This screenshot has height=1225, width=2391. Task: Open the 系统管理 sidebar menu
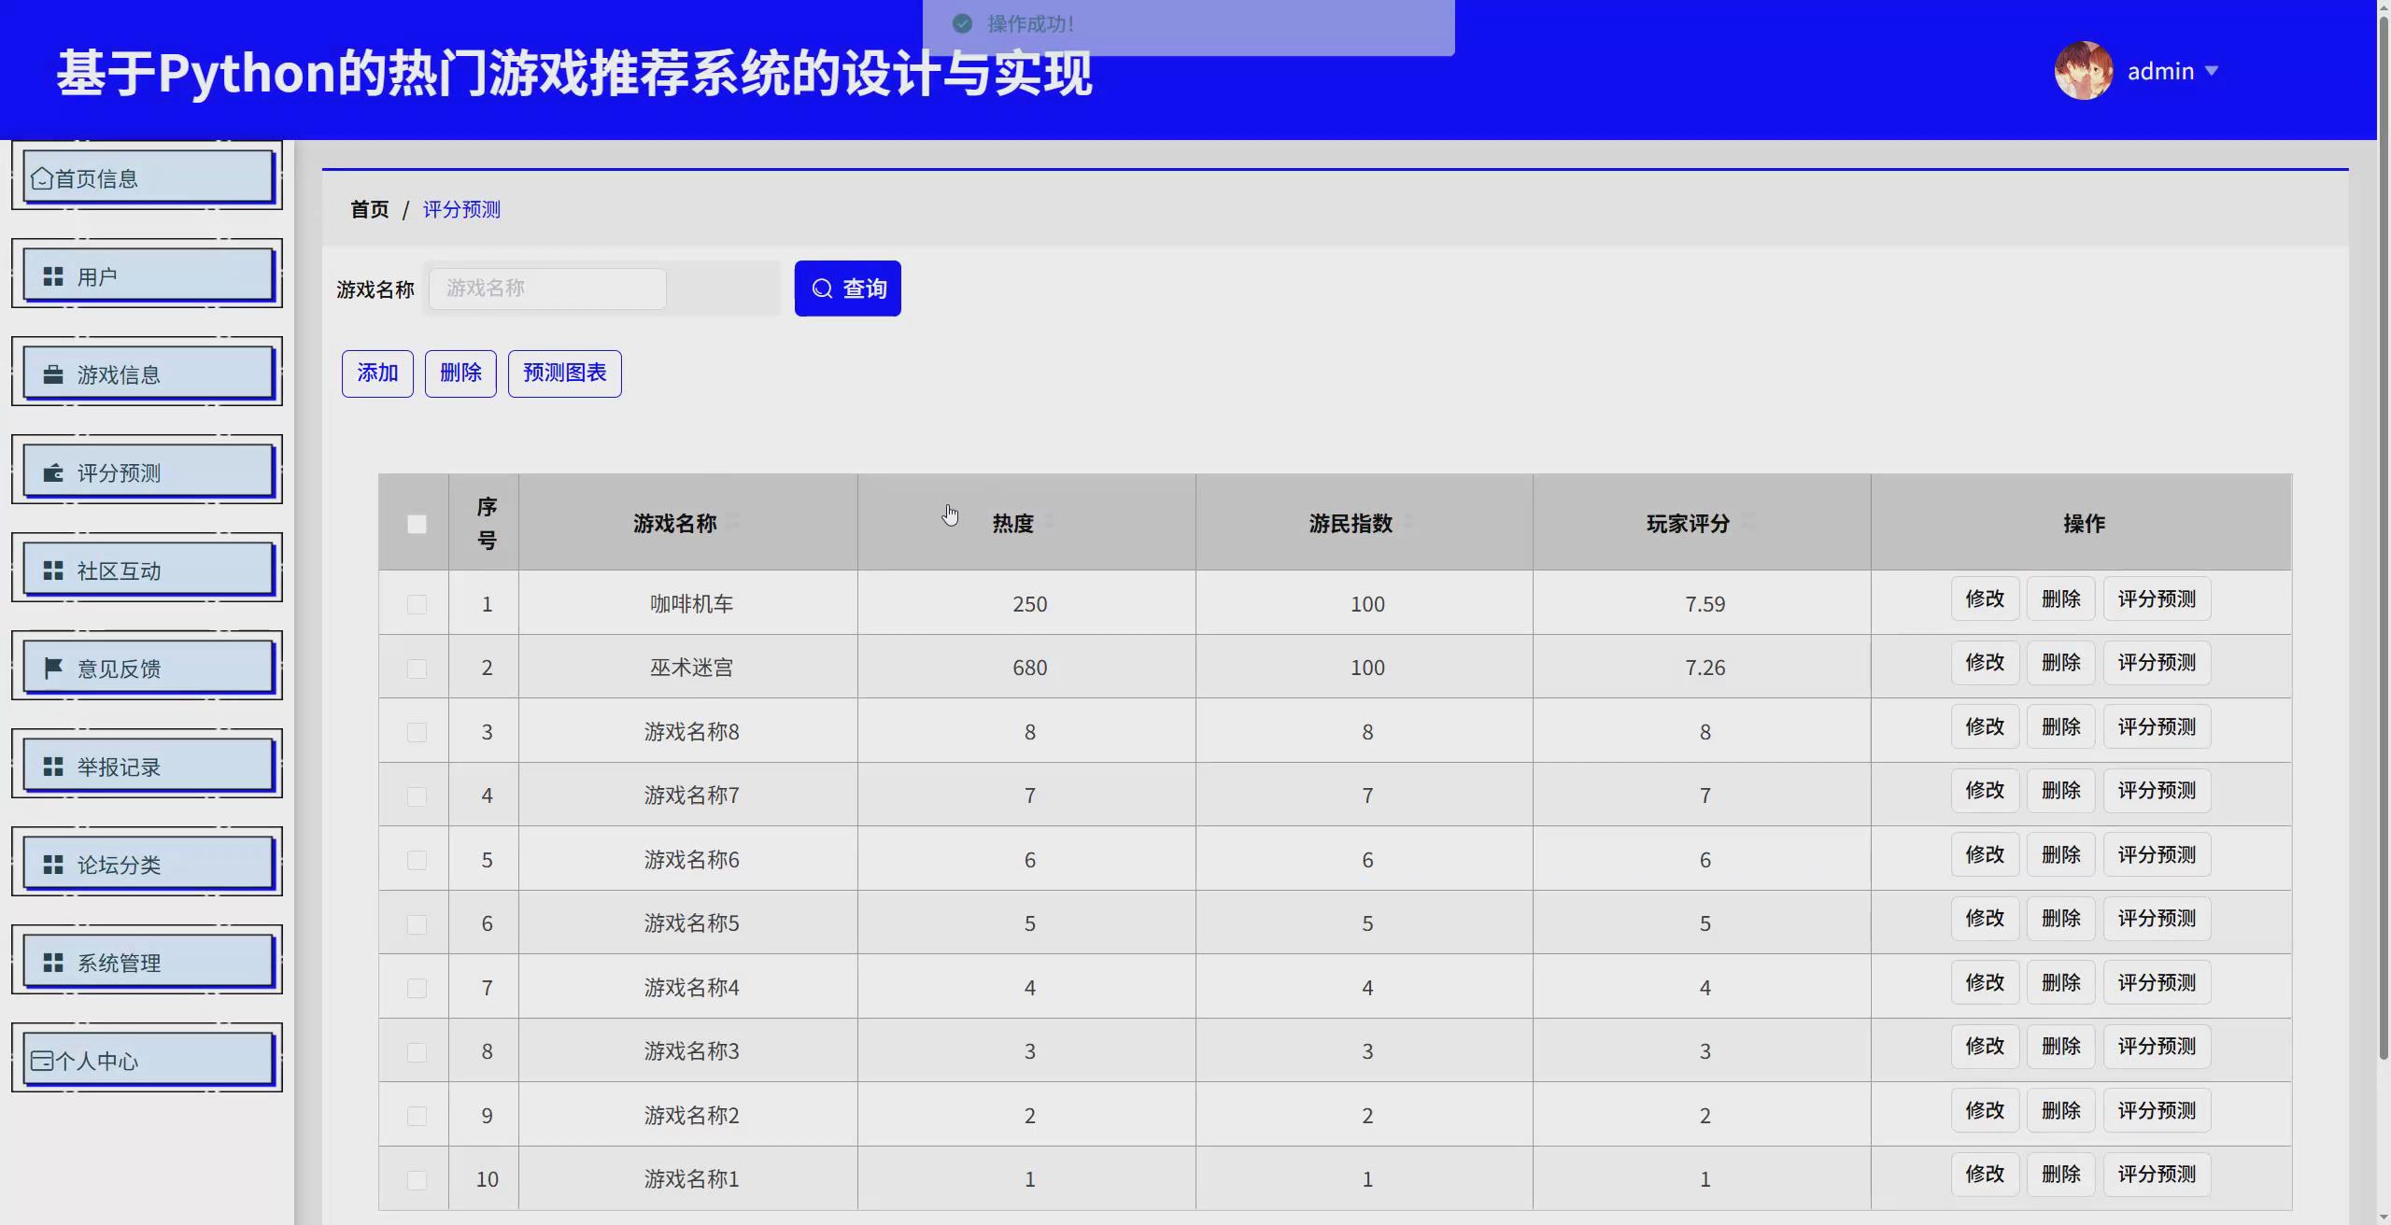(x=147, y=963)
